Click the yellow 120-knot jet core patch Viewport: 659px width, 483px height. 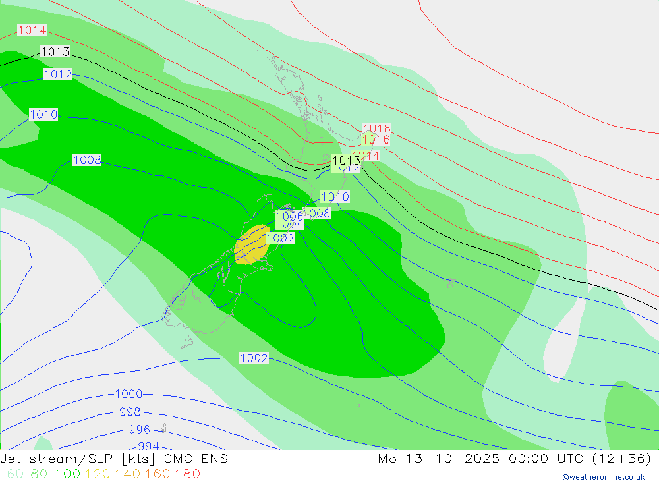point(252,244)
